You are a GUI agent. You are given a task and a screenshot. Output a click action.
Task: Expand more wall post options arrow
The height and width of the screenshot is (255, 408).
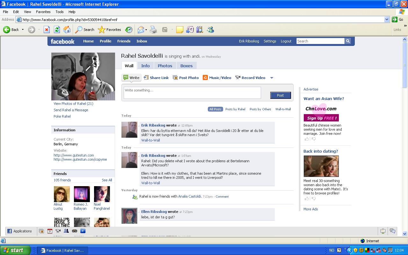tap(272, 78)
